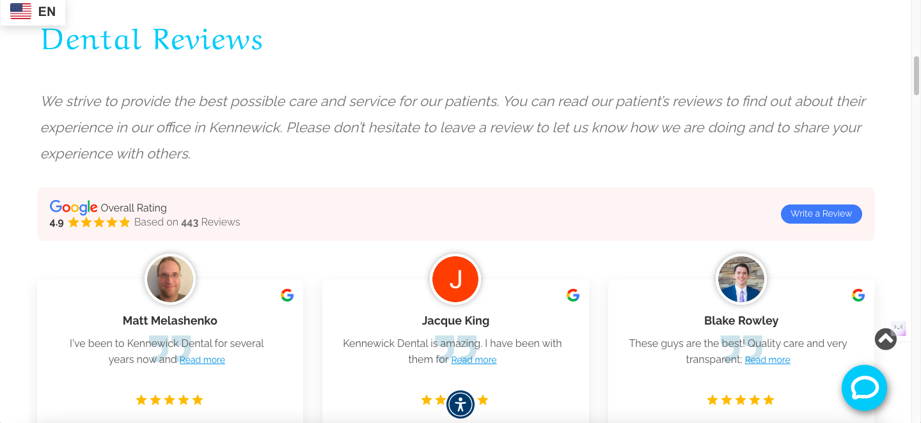Click Matt Melashenko's five-star rating

[x=169, y=400]
